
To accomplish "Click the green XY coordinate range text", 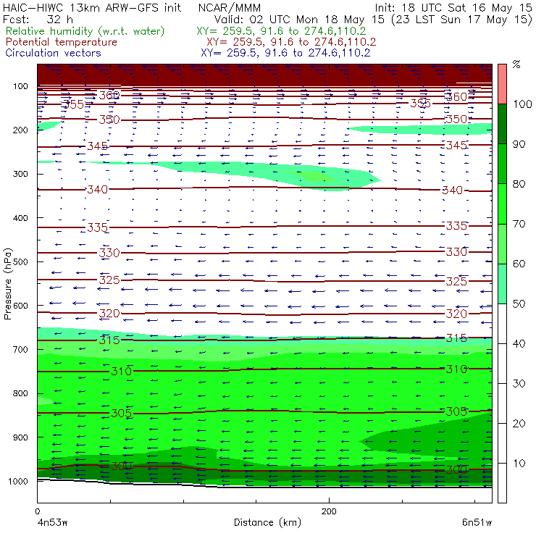I will click(281, 31).
